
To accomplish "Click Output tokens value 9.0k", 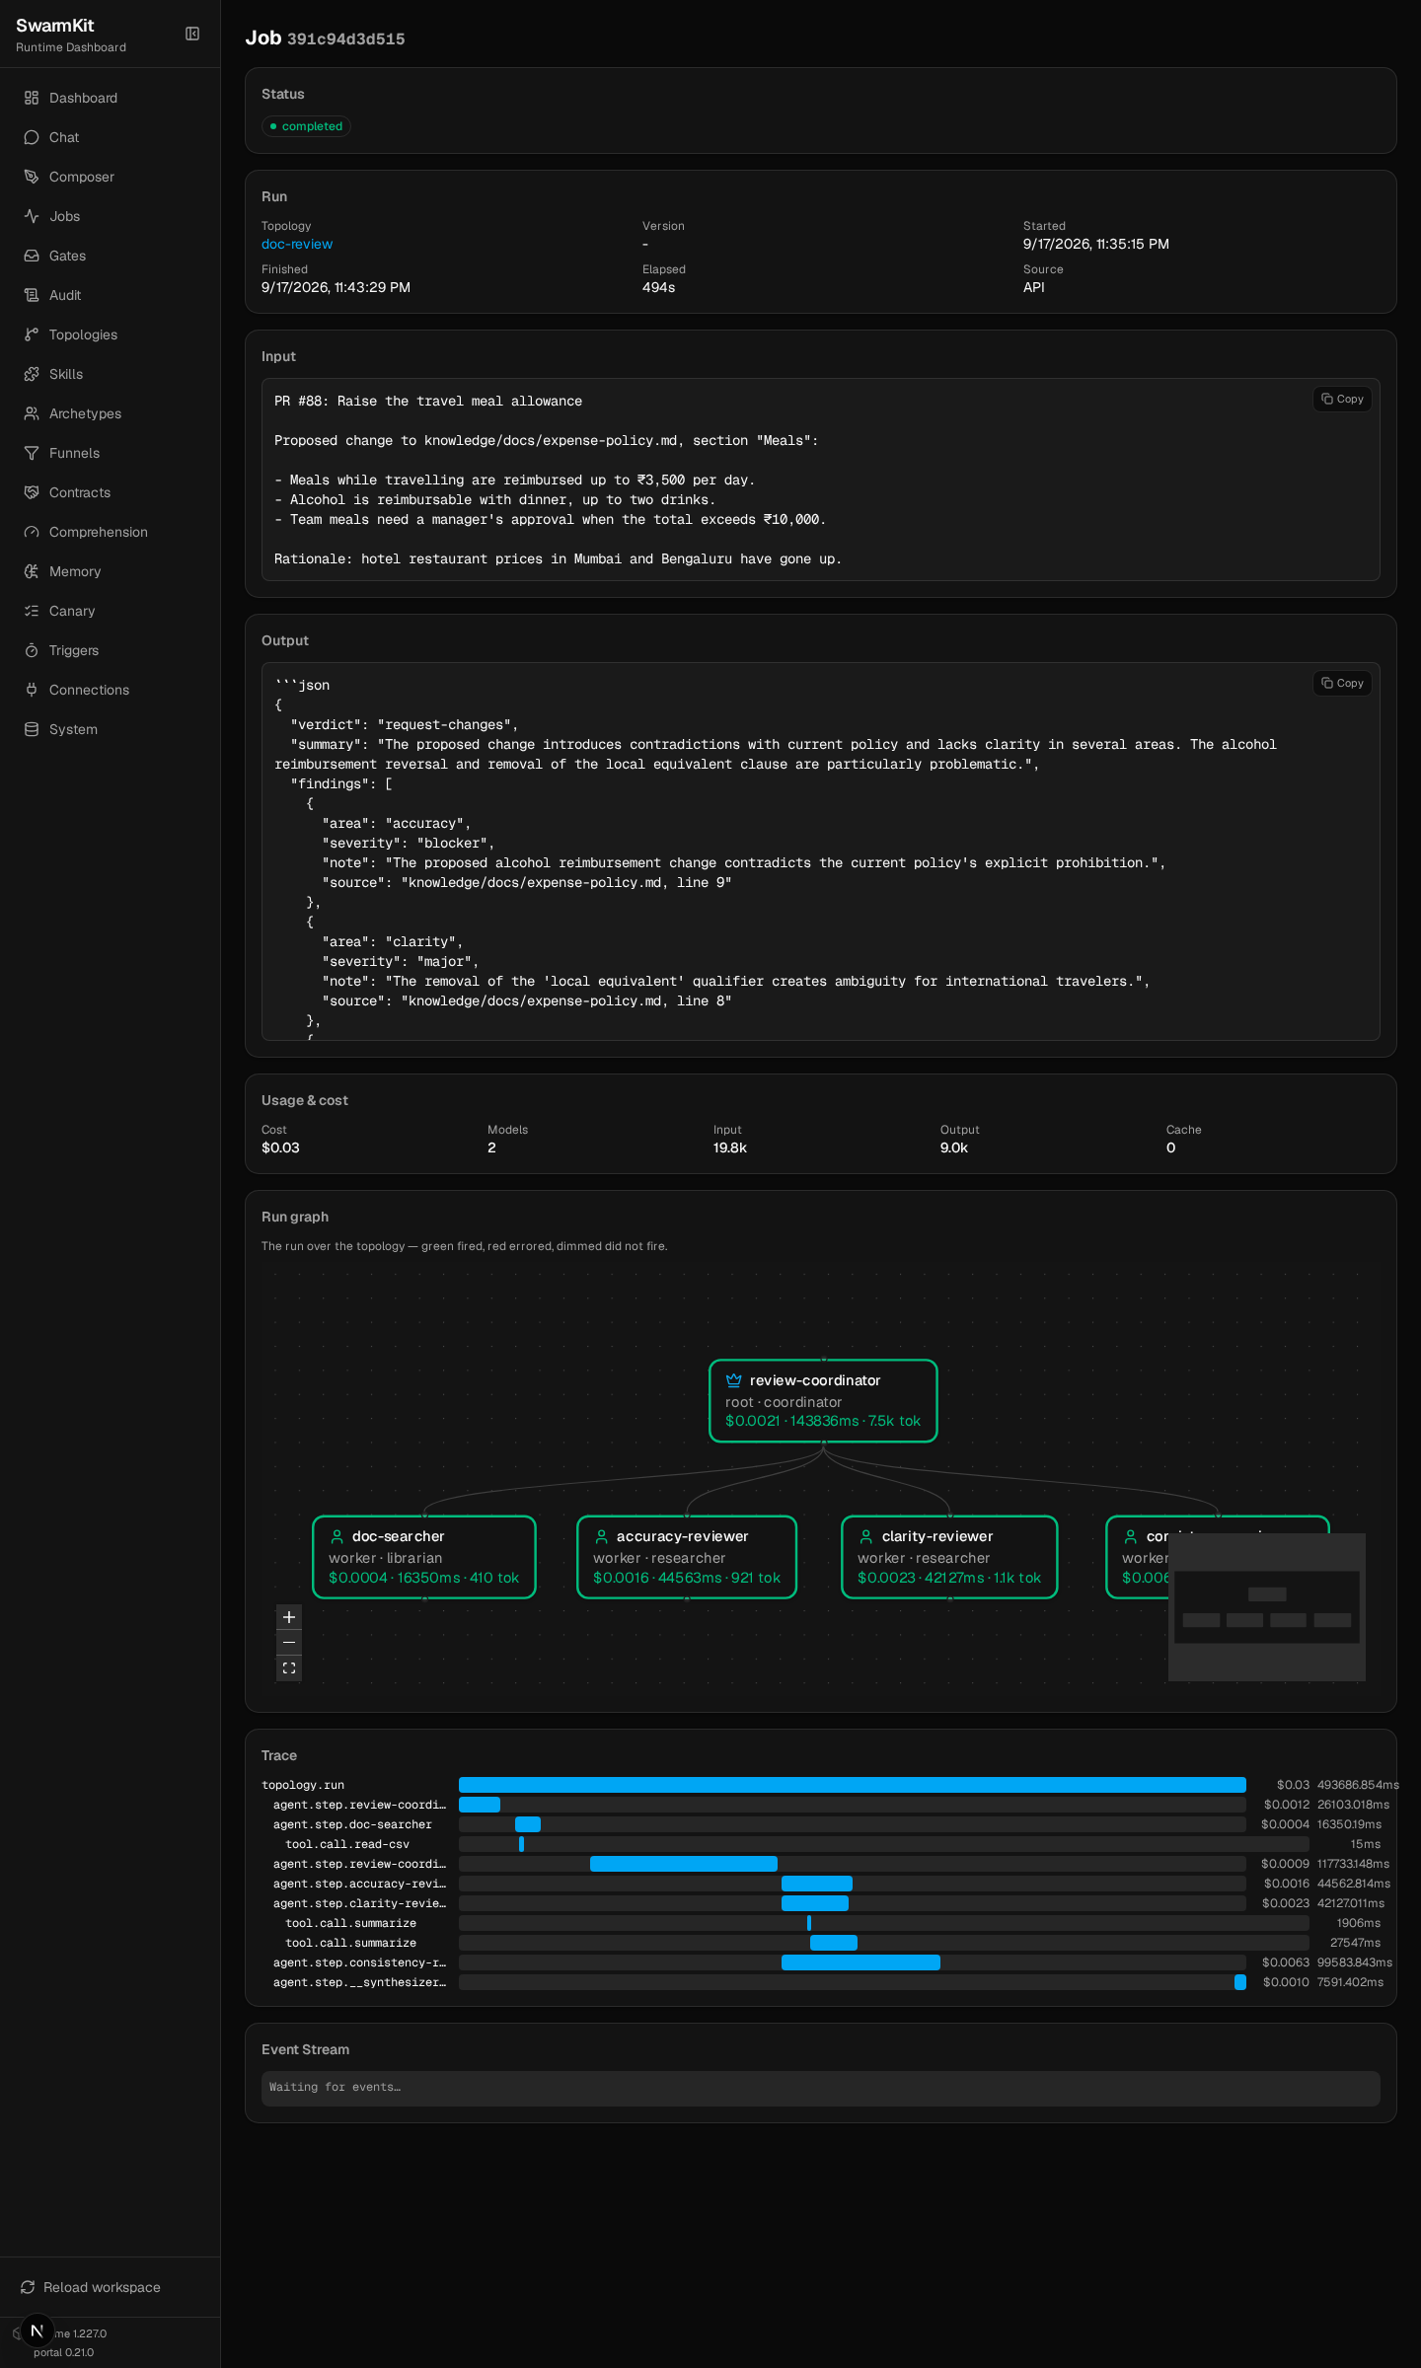I will (x=954, y=1147).
